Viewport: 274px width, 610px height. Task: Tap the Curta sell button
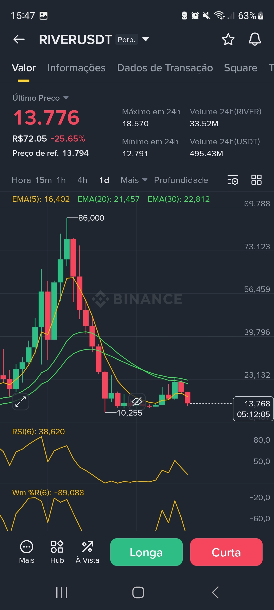(x=226, y=552)
